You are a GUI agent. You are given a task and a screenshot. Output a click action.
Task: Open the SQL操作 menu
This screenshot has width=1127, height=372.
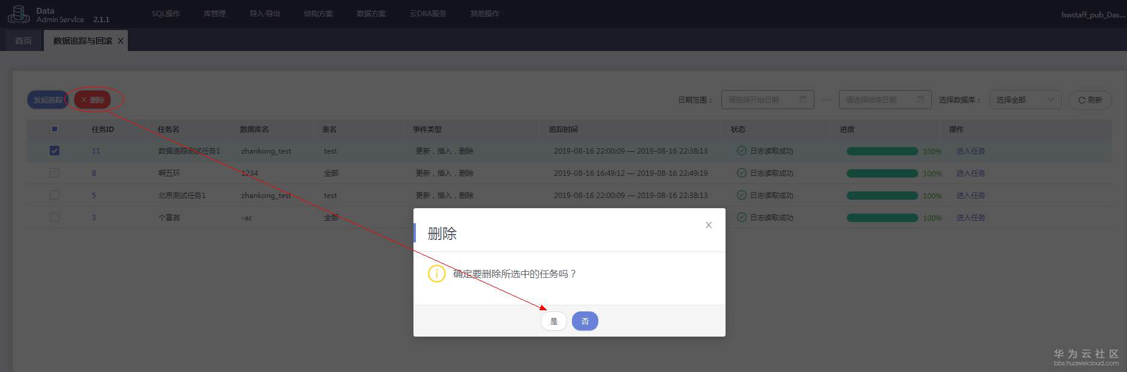pos(166,13)
